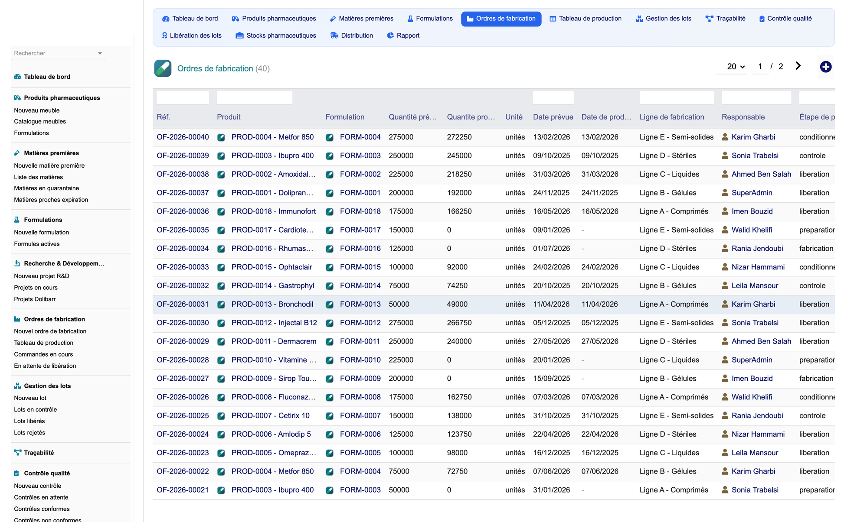
Task: Click the Ordres de fabrication sidebar factory icon
Action: 17,319
